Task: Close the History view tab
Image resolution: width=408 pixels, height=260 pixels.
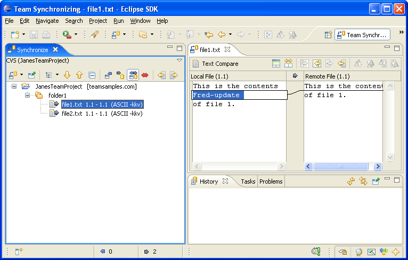Action: (225, 181)
